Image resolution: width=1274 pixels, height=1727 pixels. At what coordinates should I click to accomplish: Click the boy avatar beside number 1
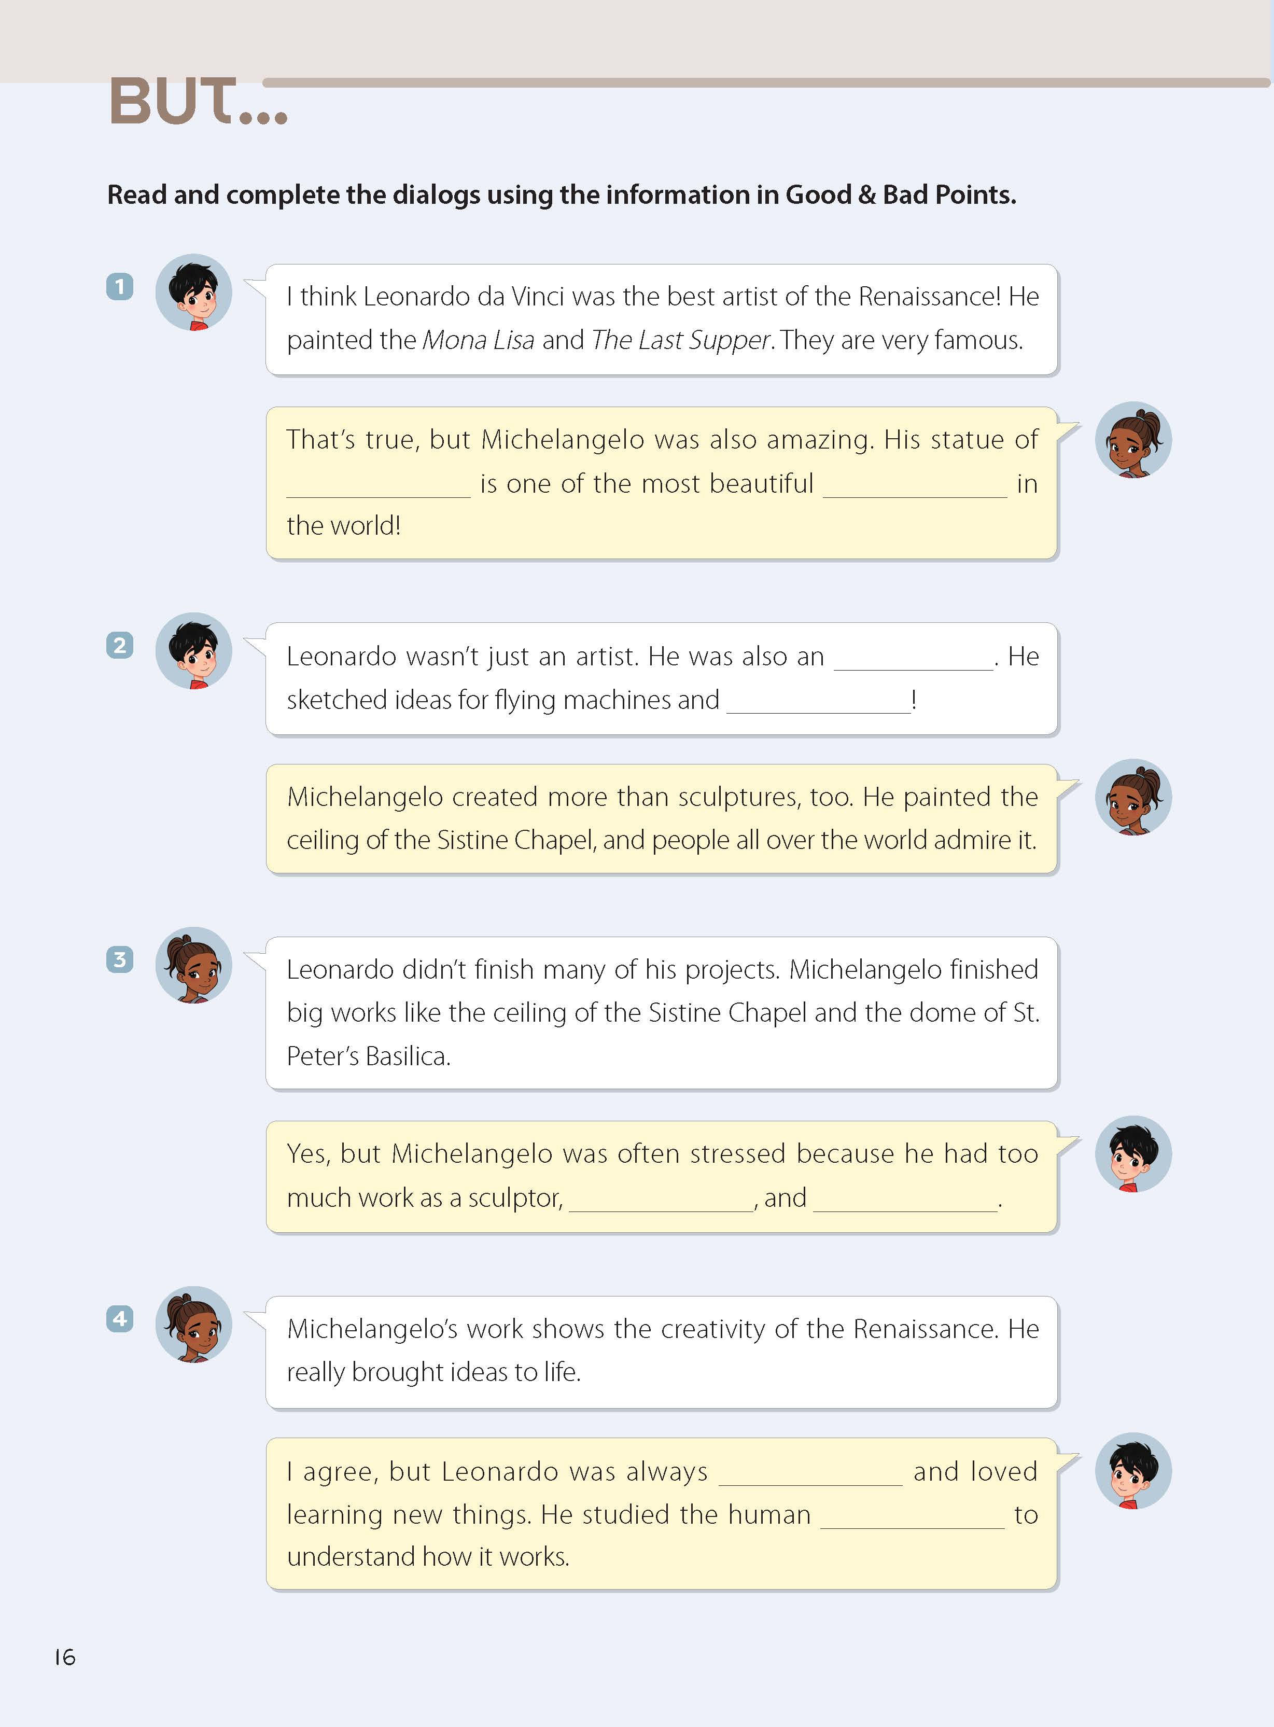pos(193,293)
